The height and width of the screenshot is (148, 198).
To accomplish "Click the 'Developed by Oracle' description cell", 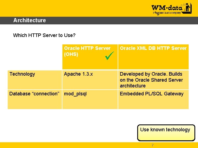I will [153, 80].
